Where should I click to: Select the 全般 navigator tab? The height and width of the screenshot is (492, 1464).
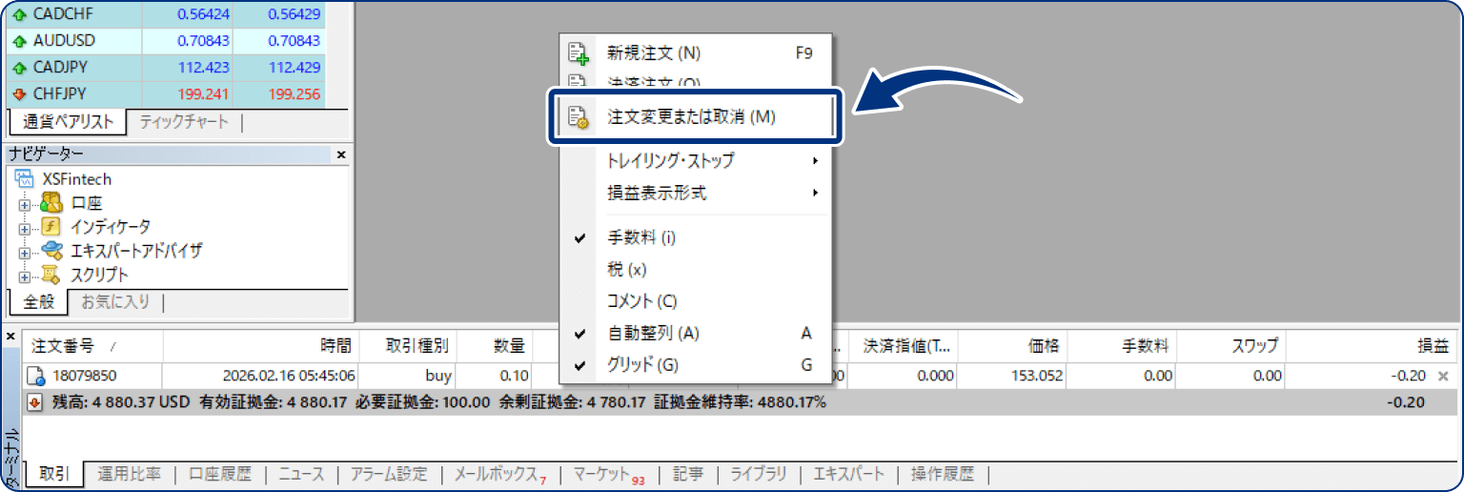click(39, 302)
